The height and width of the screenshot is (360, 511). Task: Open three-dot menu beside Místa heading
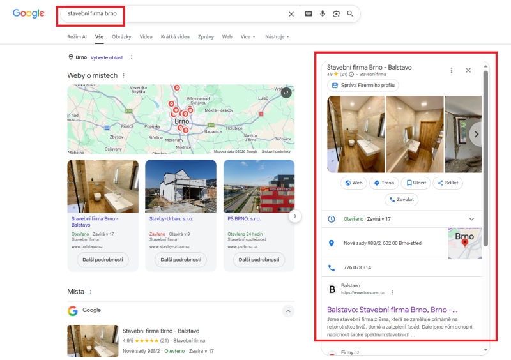click(x=91, y=292)
